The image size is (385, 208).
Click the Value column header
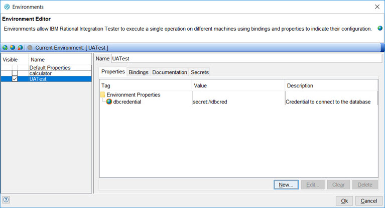(x=238, y=85)
